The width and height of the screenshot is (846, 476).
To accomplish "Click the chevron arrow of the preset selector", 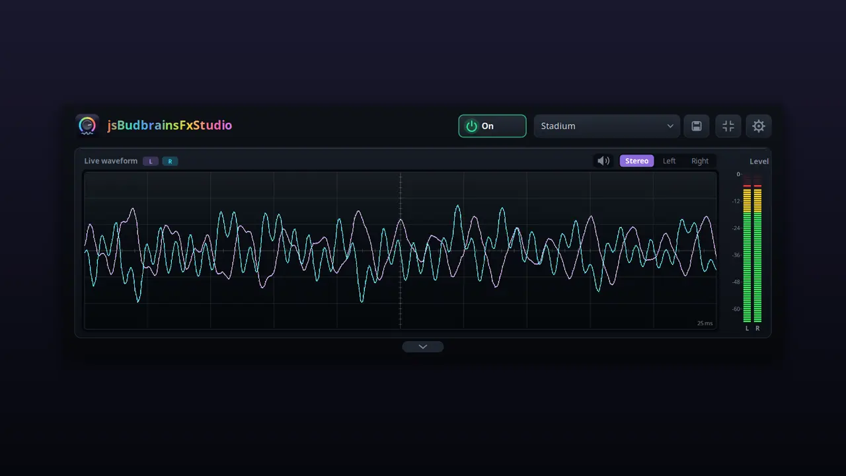I will [670, 126].
